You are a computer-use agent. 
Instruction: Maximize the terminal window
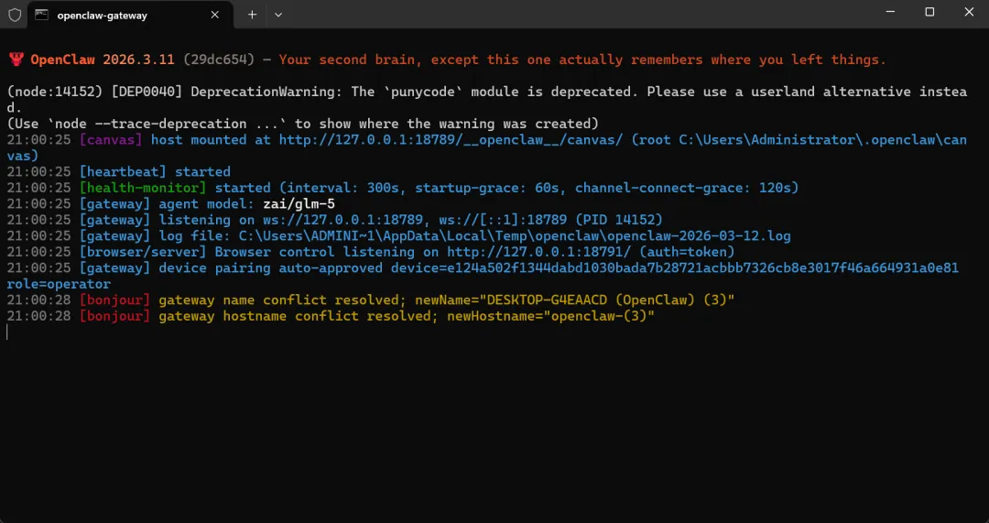click(x=929, y=12)
